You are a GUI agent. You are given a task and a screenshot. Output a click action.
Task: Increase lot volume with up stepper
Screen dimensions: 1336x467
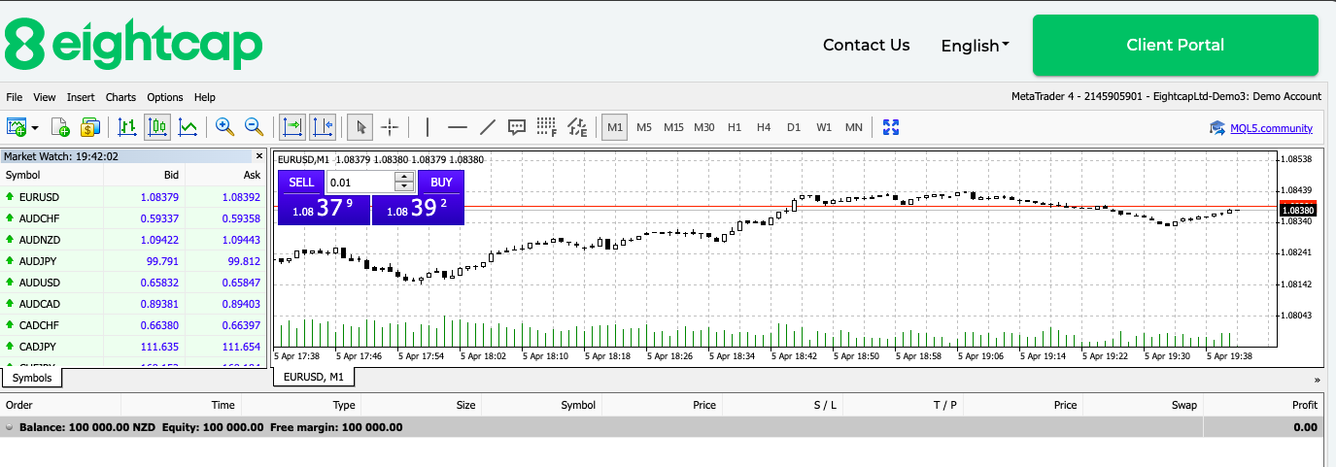(404, 177)
